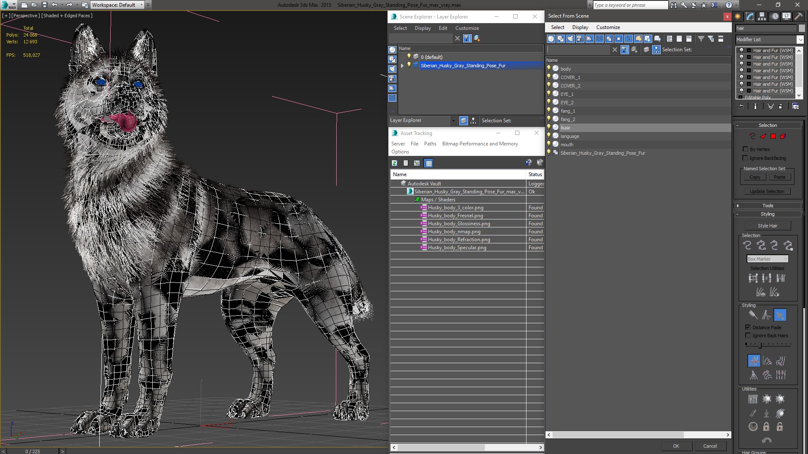Viewport: 808px width, 454px height.
Task: Click the hair object name field
Action: (766, 28)
